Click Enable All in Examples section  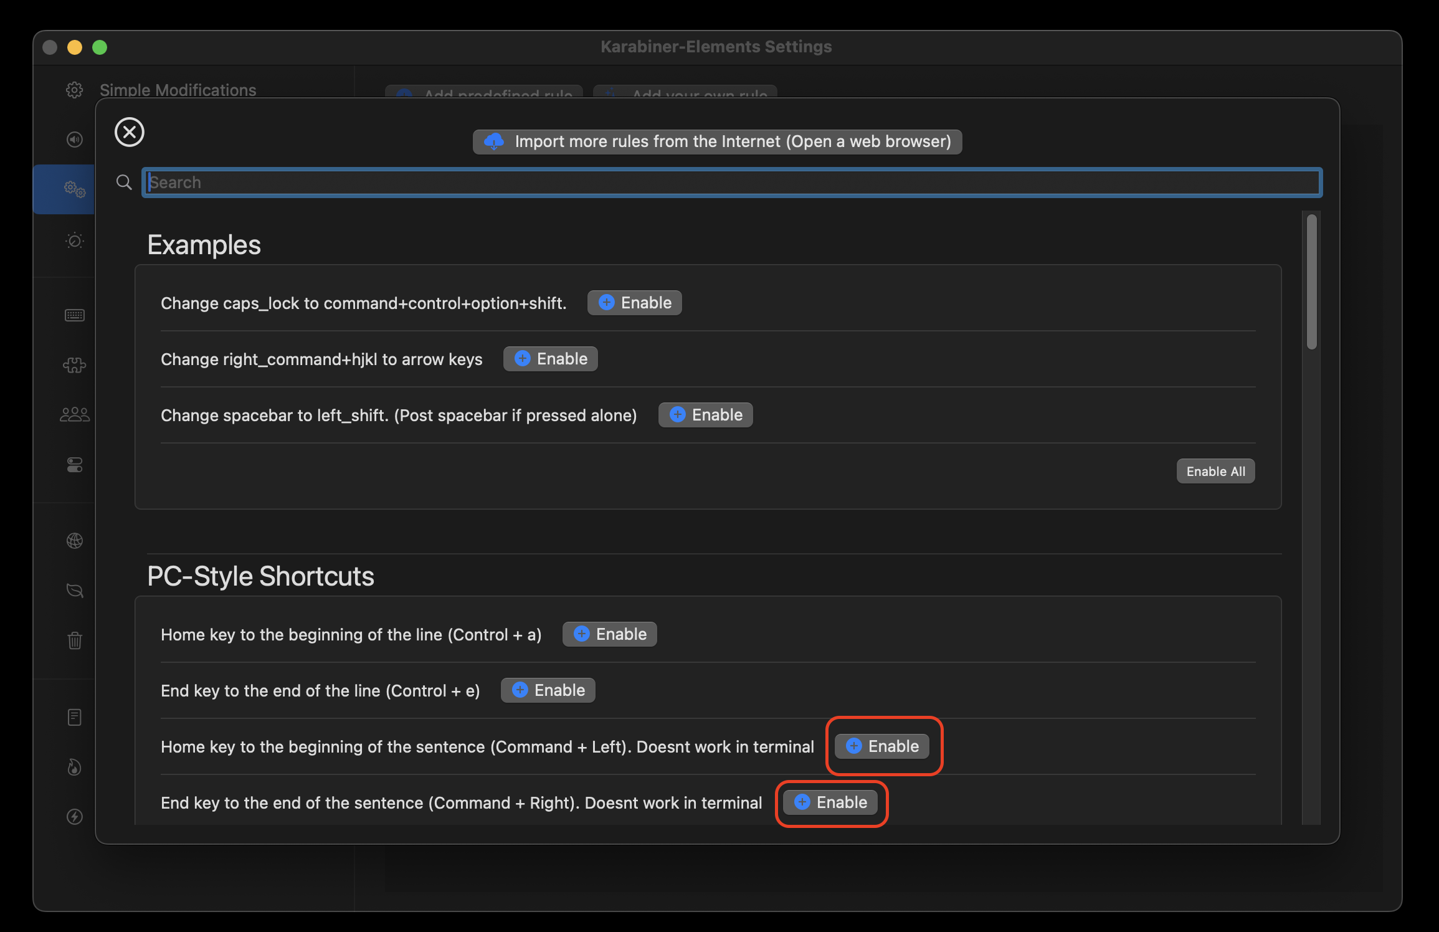click(x=1215, y=472)
